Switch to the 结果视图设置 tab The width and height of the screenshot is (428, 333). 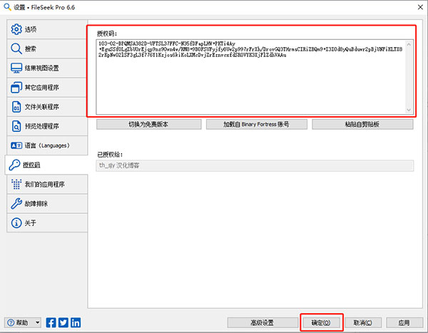[47, 68]
